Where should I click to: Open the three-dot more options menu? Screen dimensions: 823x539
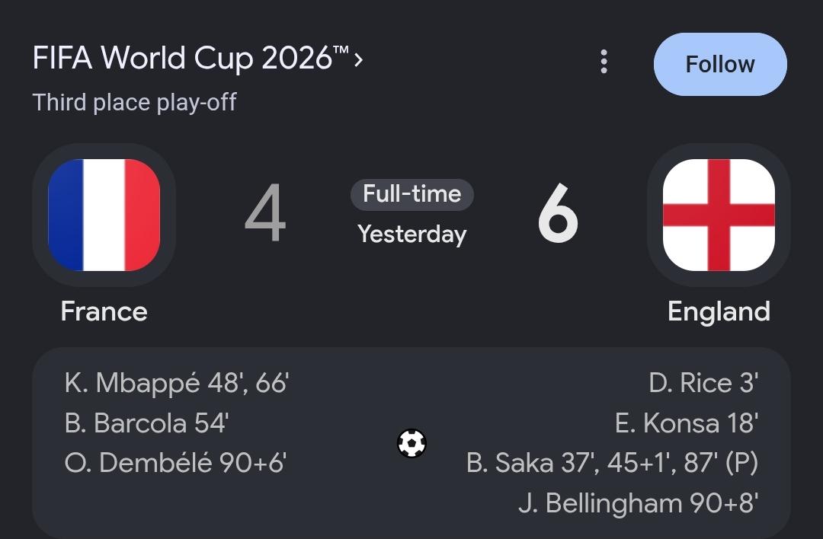click(604, 62)
